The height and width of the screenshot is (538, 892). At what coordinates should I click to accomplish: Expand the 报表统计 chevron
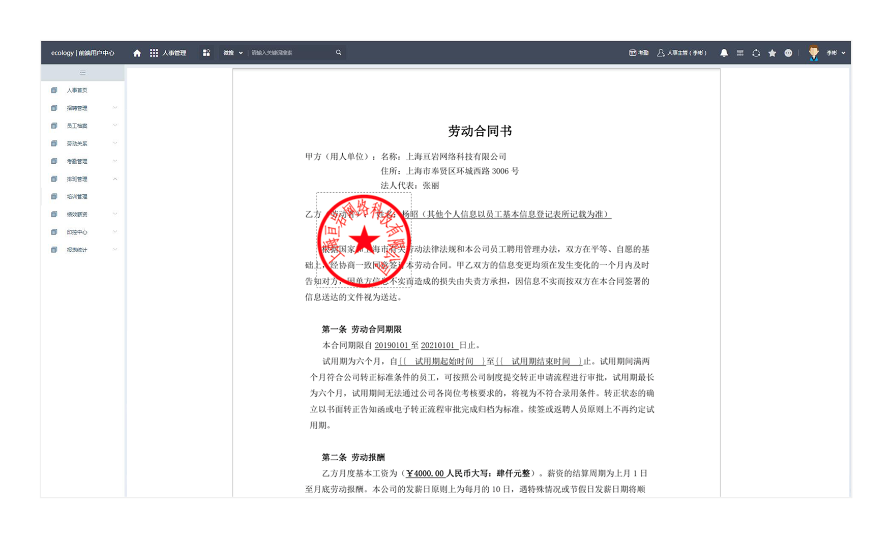[115, 249]
